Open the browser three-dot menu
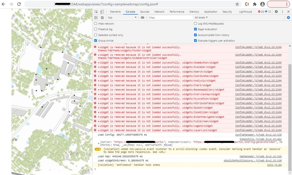The width and height of the screenshot is (292, 175). click(x=287, y=4)
